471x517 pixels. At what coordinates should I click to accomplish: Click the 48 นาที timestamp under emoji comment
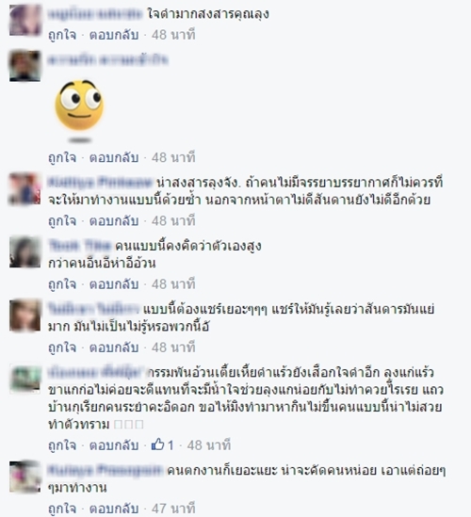tap(173, 157)
